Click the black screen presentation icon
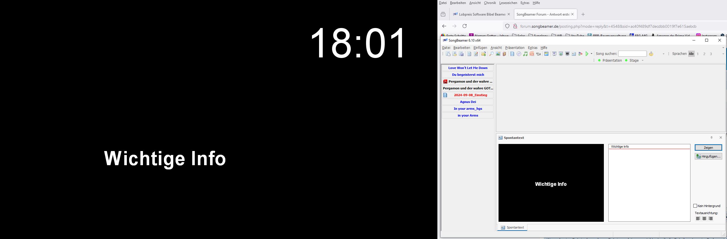The width and height of the screenshot is (727, 239). point(567,54)
